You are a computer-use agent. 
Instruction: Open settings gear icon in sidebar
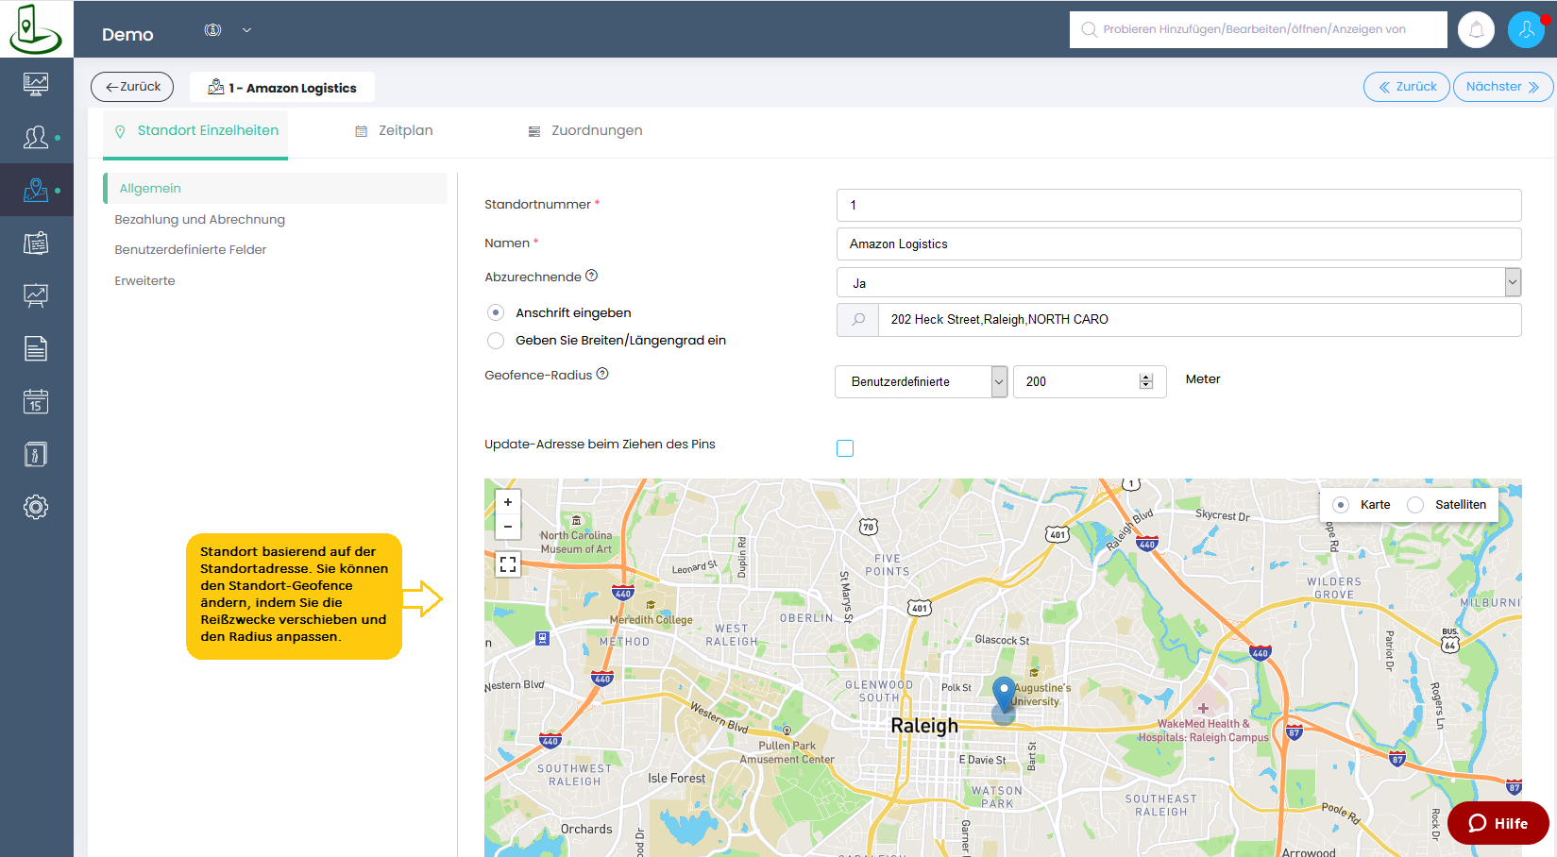[36, 507]
